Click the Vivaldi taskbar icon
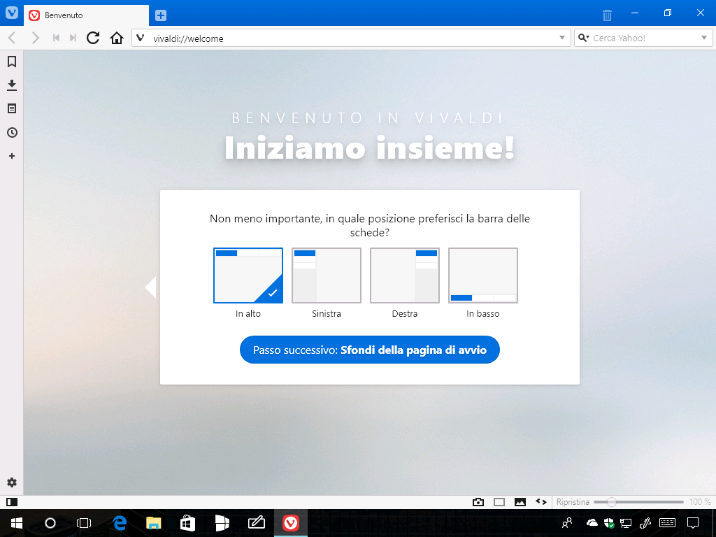The height and width of the screenshot is (537, 716). 290,523
